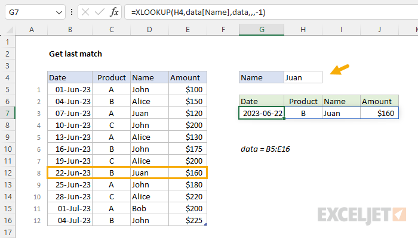Select the $160 result cell in J7
Viewport: 418px width, 238px height.
[379, 114]
